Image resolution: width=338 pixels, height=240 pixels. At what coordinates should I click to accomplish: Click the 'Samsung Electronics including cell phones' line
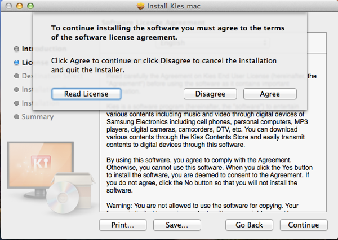tap(207, 122)
